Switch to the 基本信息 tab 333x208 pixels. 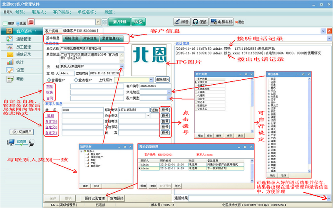coord(53,38)
